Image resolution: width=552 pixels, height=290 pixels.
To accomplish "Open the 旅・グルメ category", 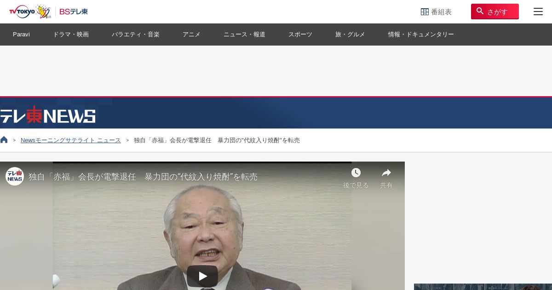I will tap(350, 35).
